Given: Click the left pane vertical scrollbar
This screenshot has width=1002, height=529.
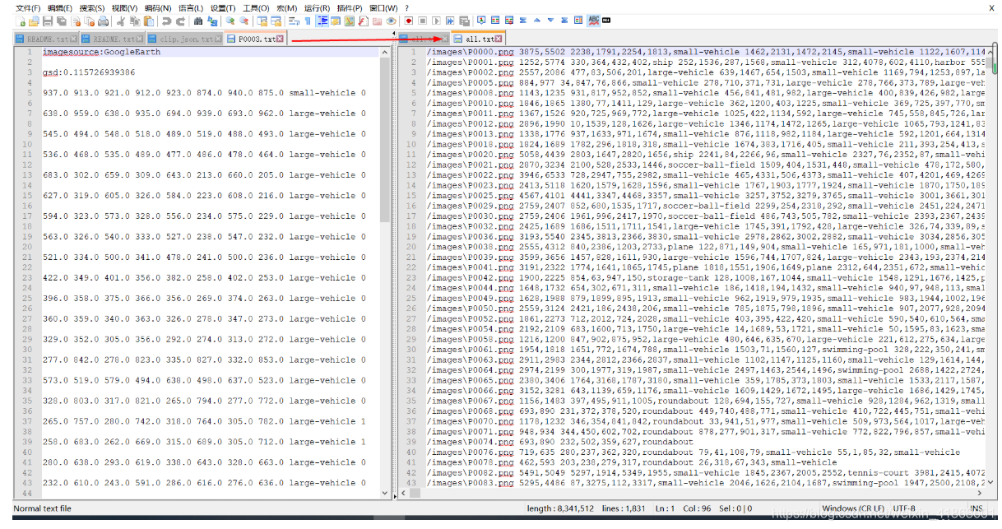Looking at the screenshot, I should click(385, 272).
